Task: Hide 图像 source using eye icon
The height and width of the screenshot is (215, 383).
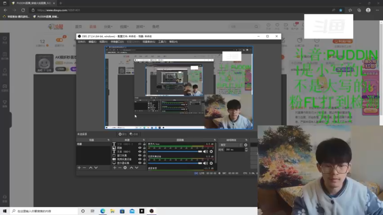Action: (x=140, y=148)
